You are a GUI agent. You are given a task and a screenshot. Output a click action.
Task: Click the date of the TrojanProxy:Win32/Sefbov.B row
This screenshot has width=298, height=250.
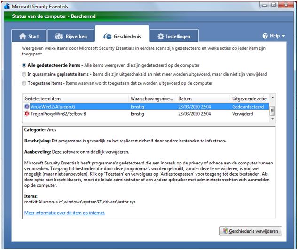(x=194, y=114)
